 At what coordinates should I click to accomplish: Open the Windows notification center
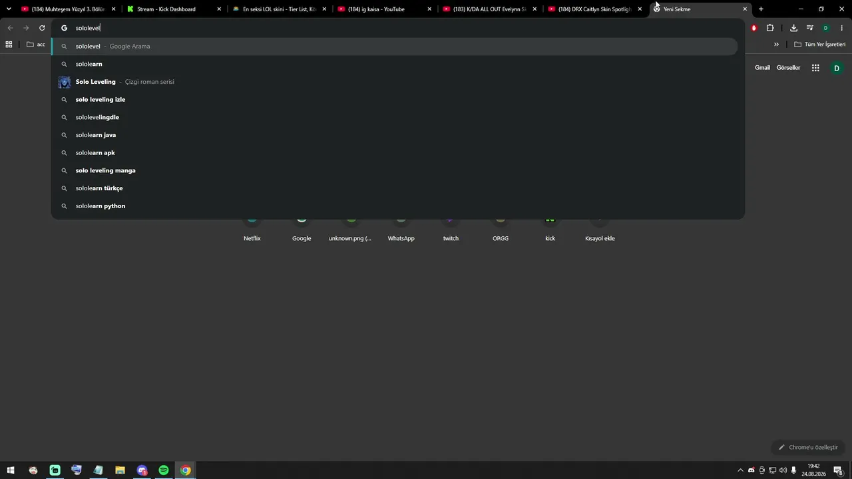(x=839, y=470)
